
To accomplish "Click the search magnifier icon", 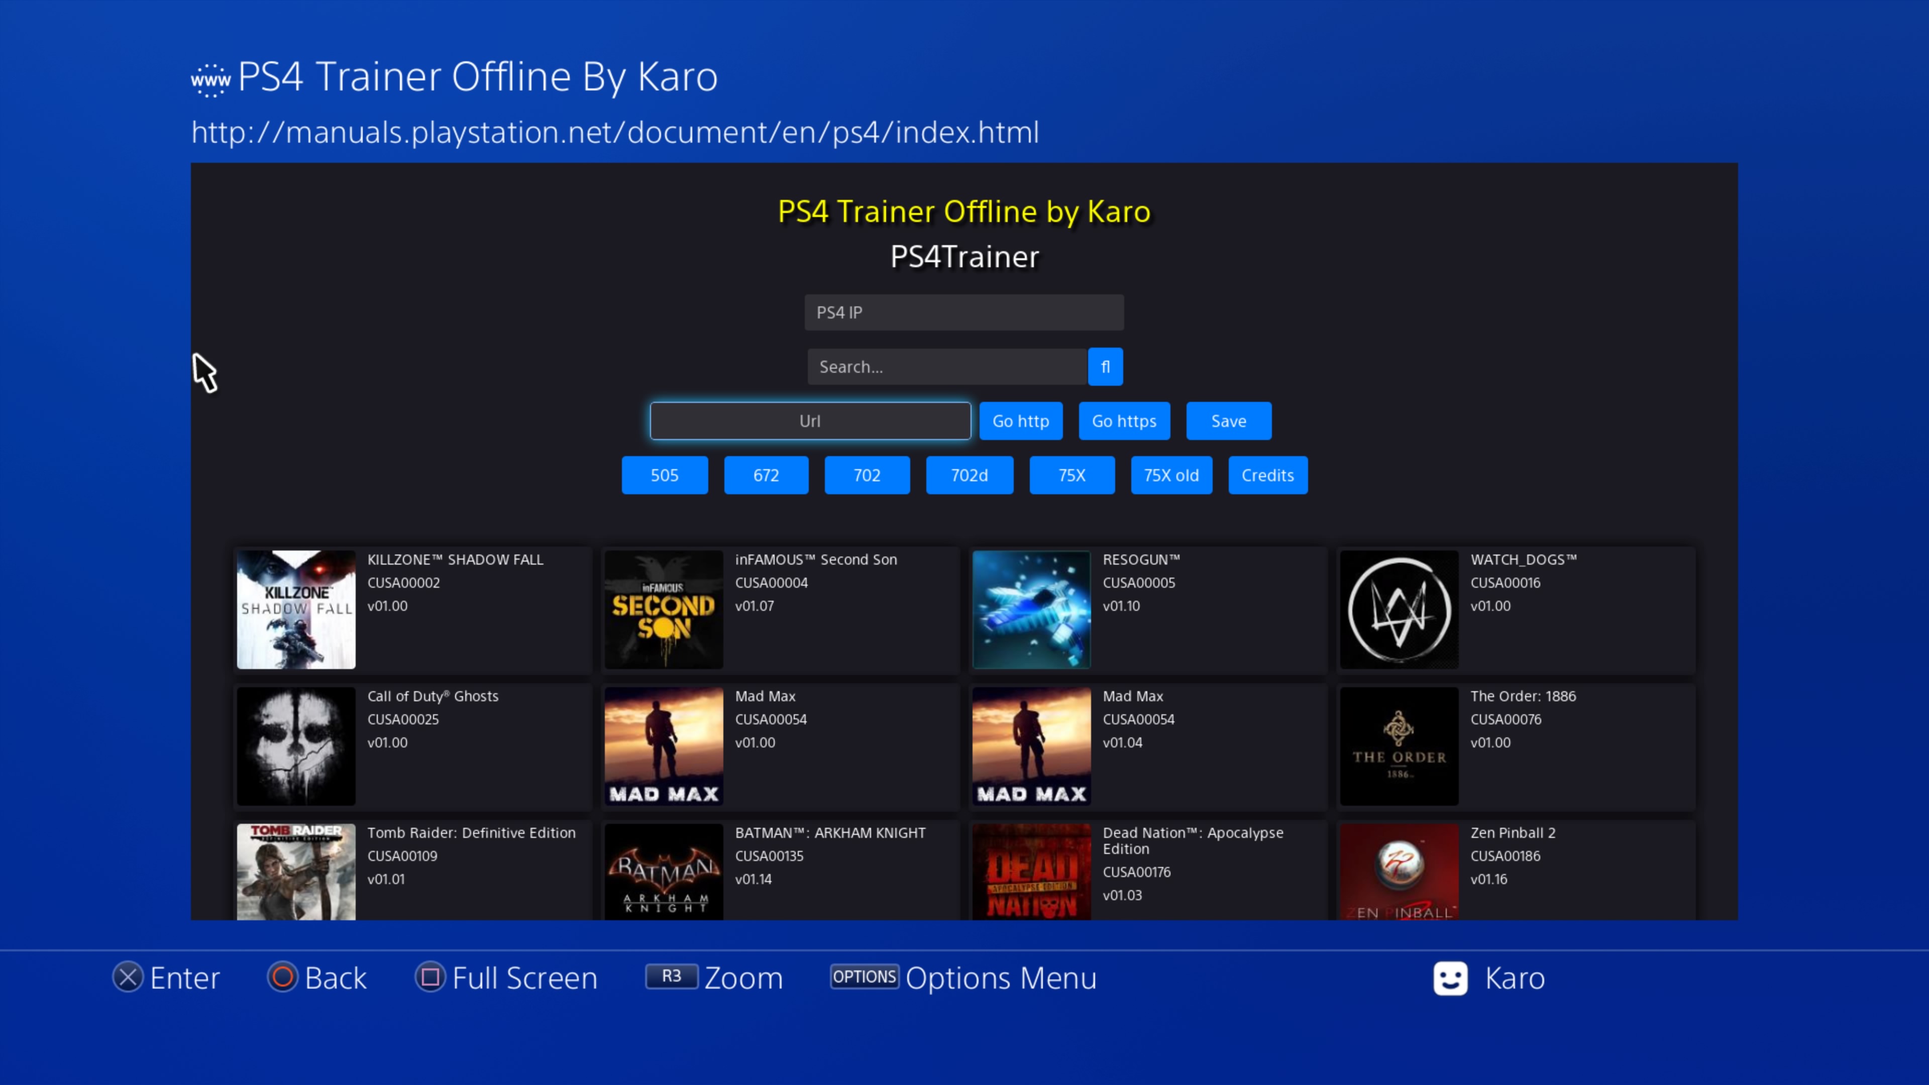I will tap(1105, 367).
